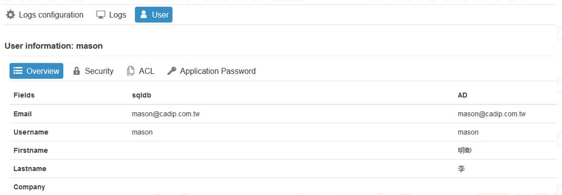
Task: Select the AD column email address
Action: 492,114
